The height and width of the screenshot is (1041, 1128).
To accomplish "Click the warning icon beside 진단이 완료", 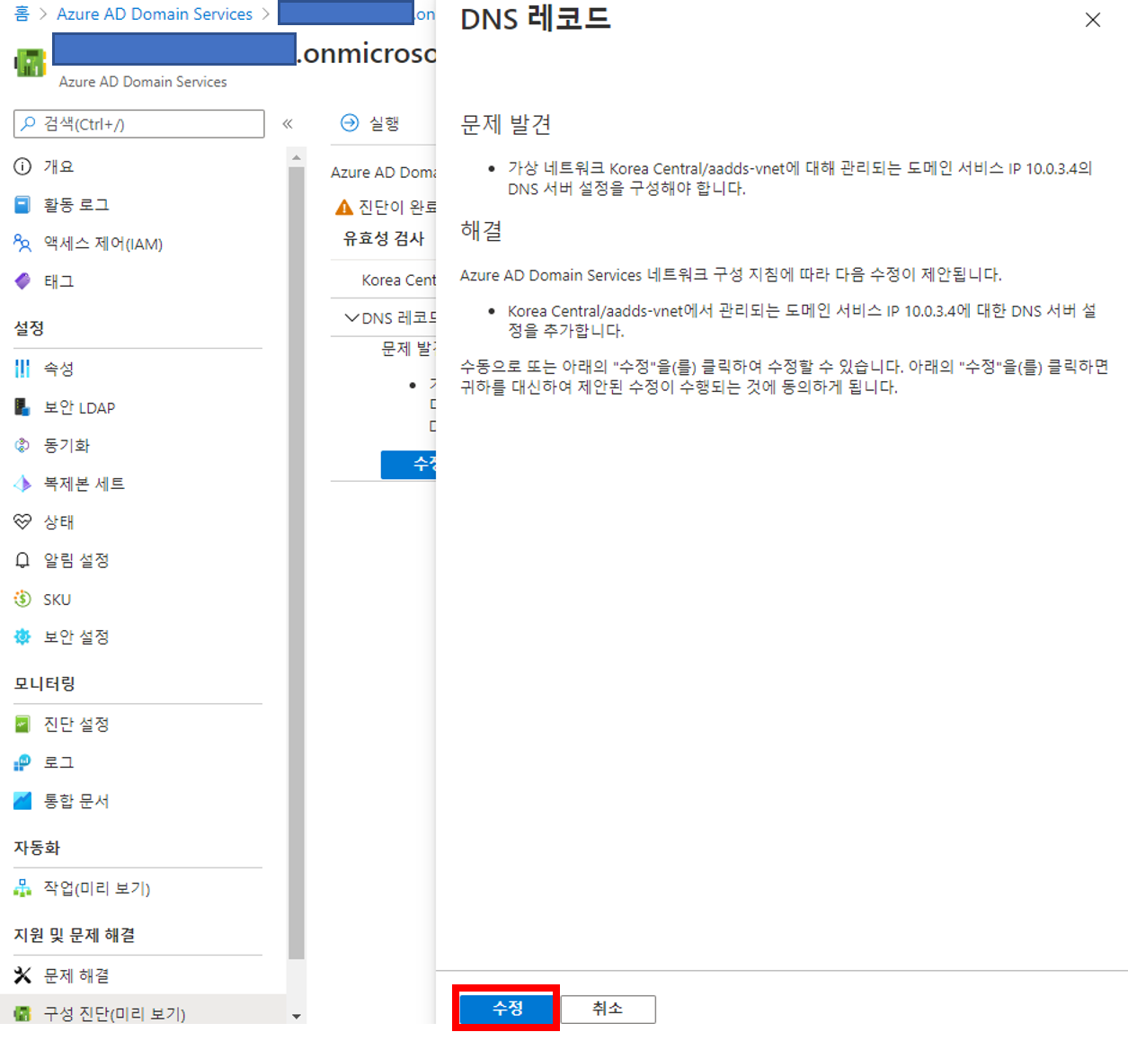I will [344, 208].
